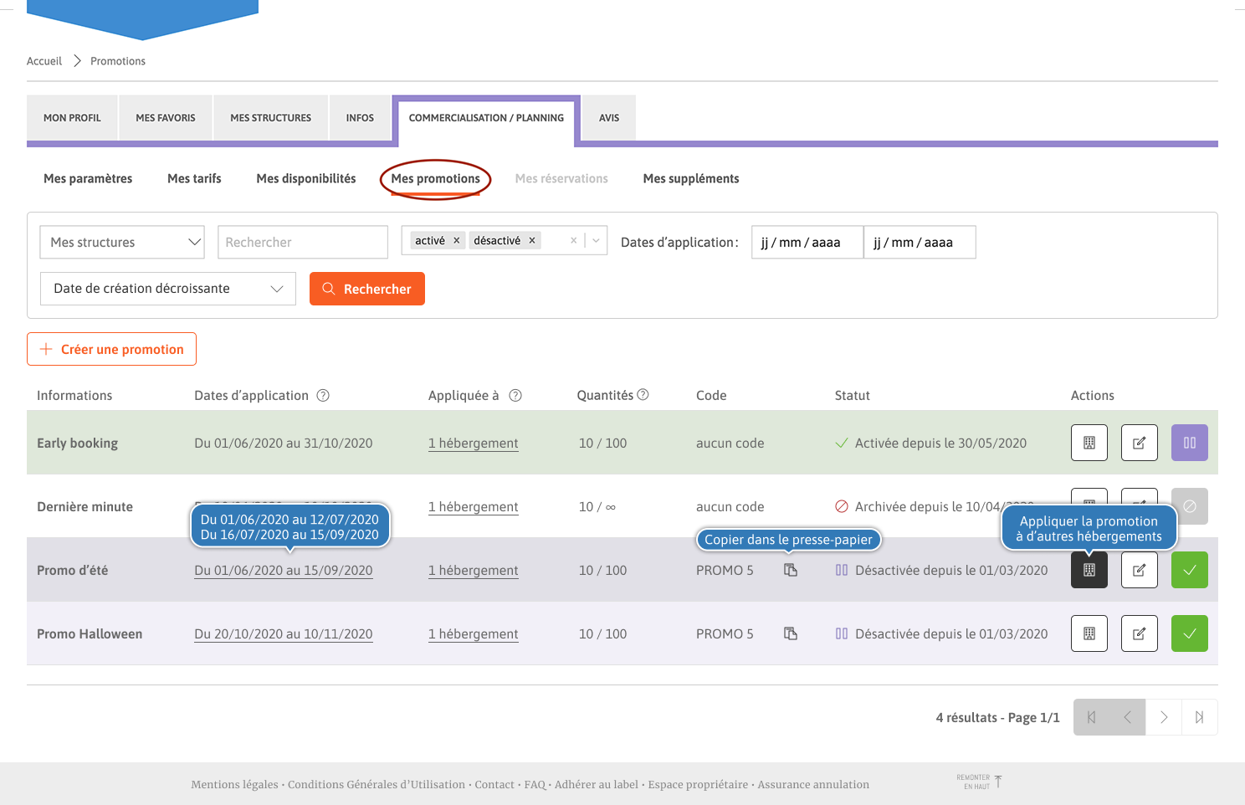Screen dimensions: 1245x805
Task: Open the MES STRUCTURES tab
Action: click(271, 118)
